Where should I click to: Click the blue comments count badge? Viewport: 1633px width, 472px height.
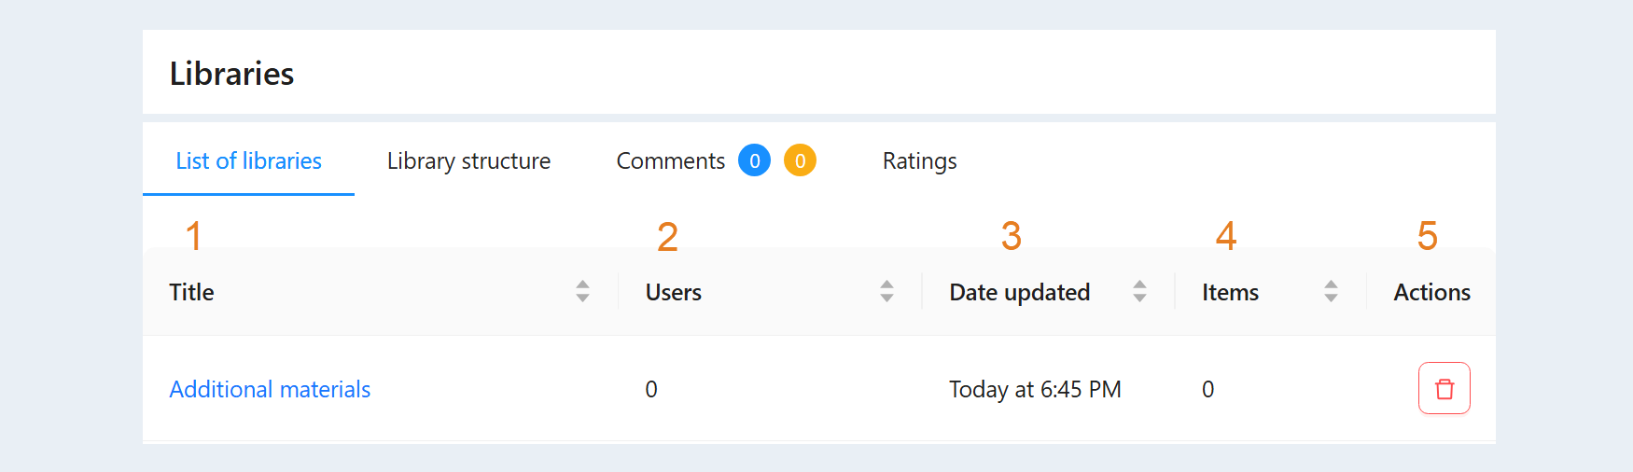click(x=754, y=160)
